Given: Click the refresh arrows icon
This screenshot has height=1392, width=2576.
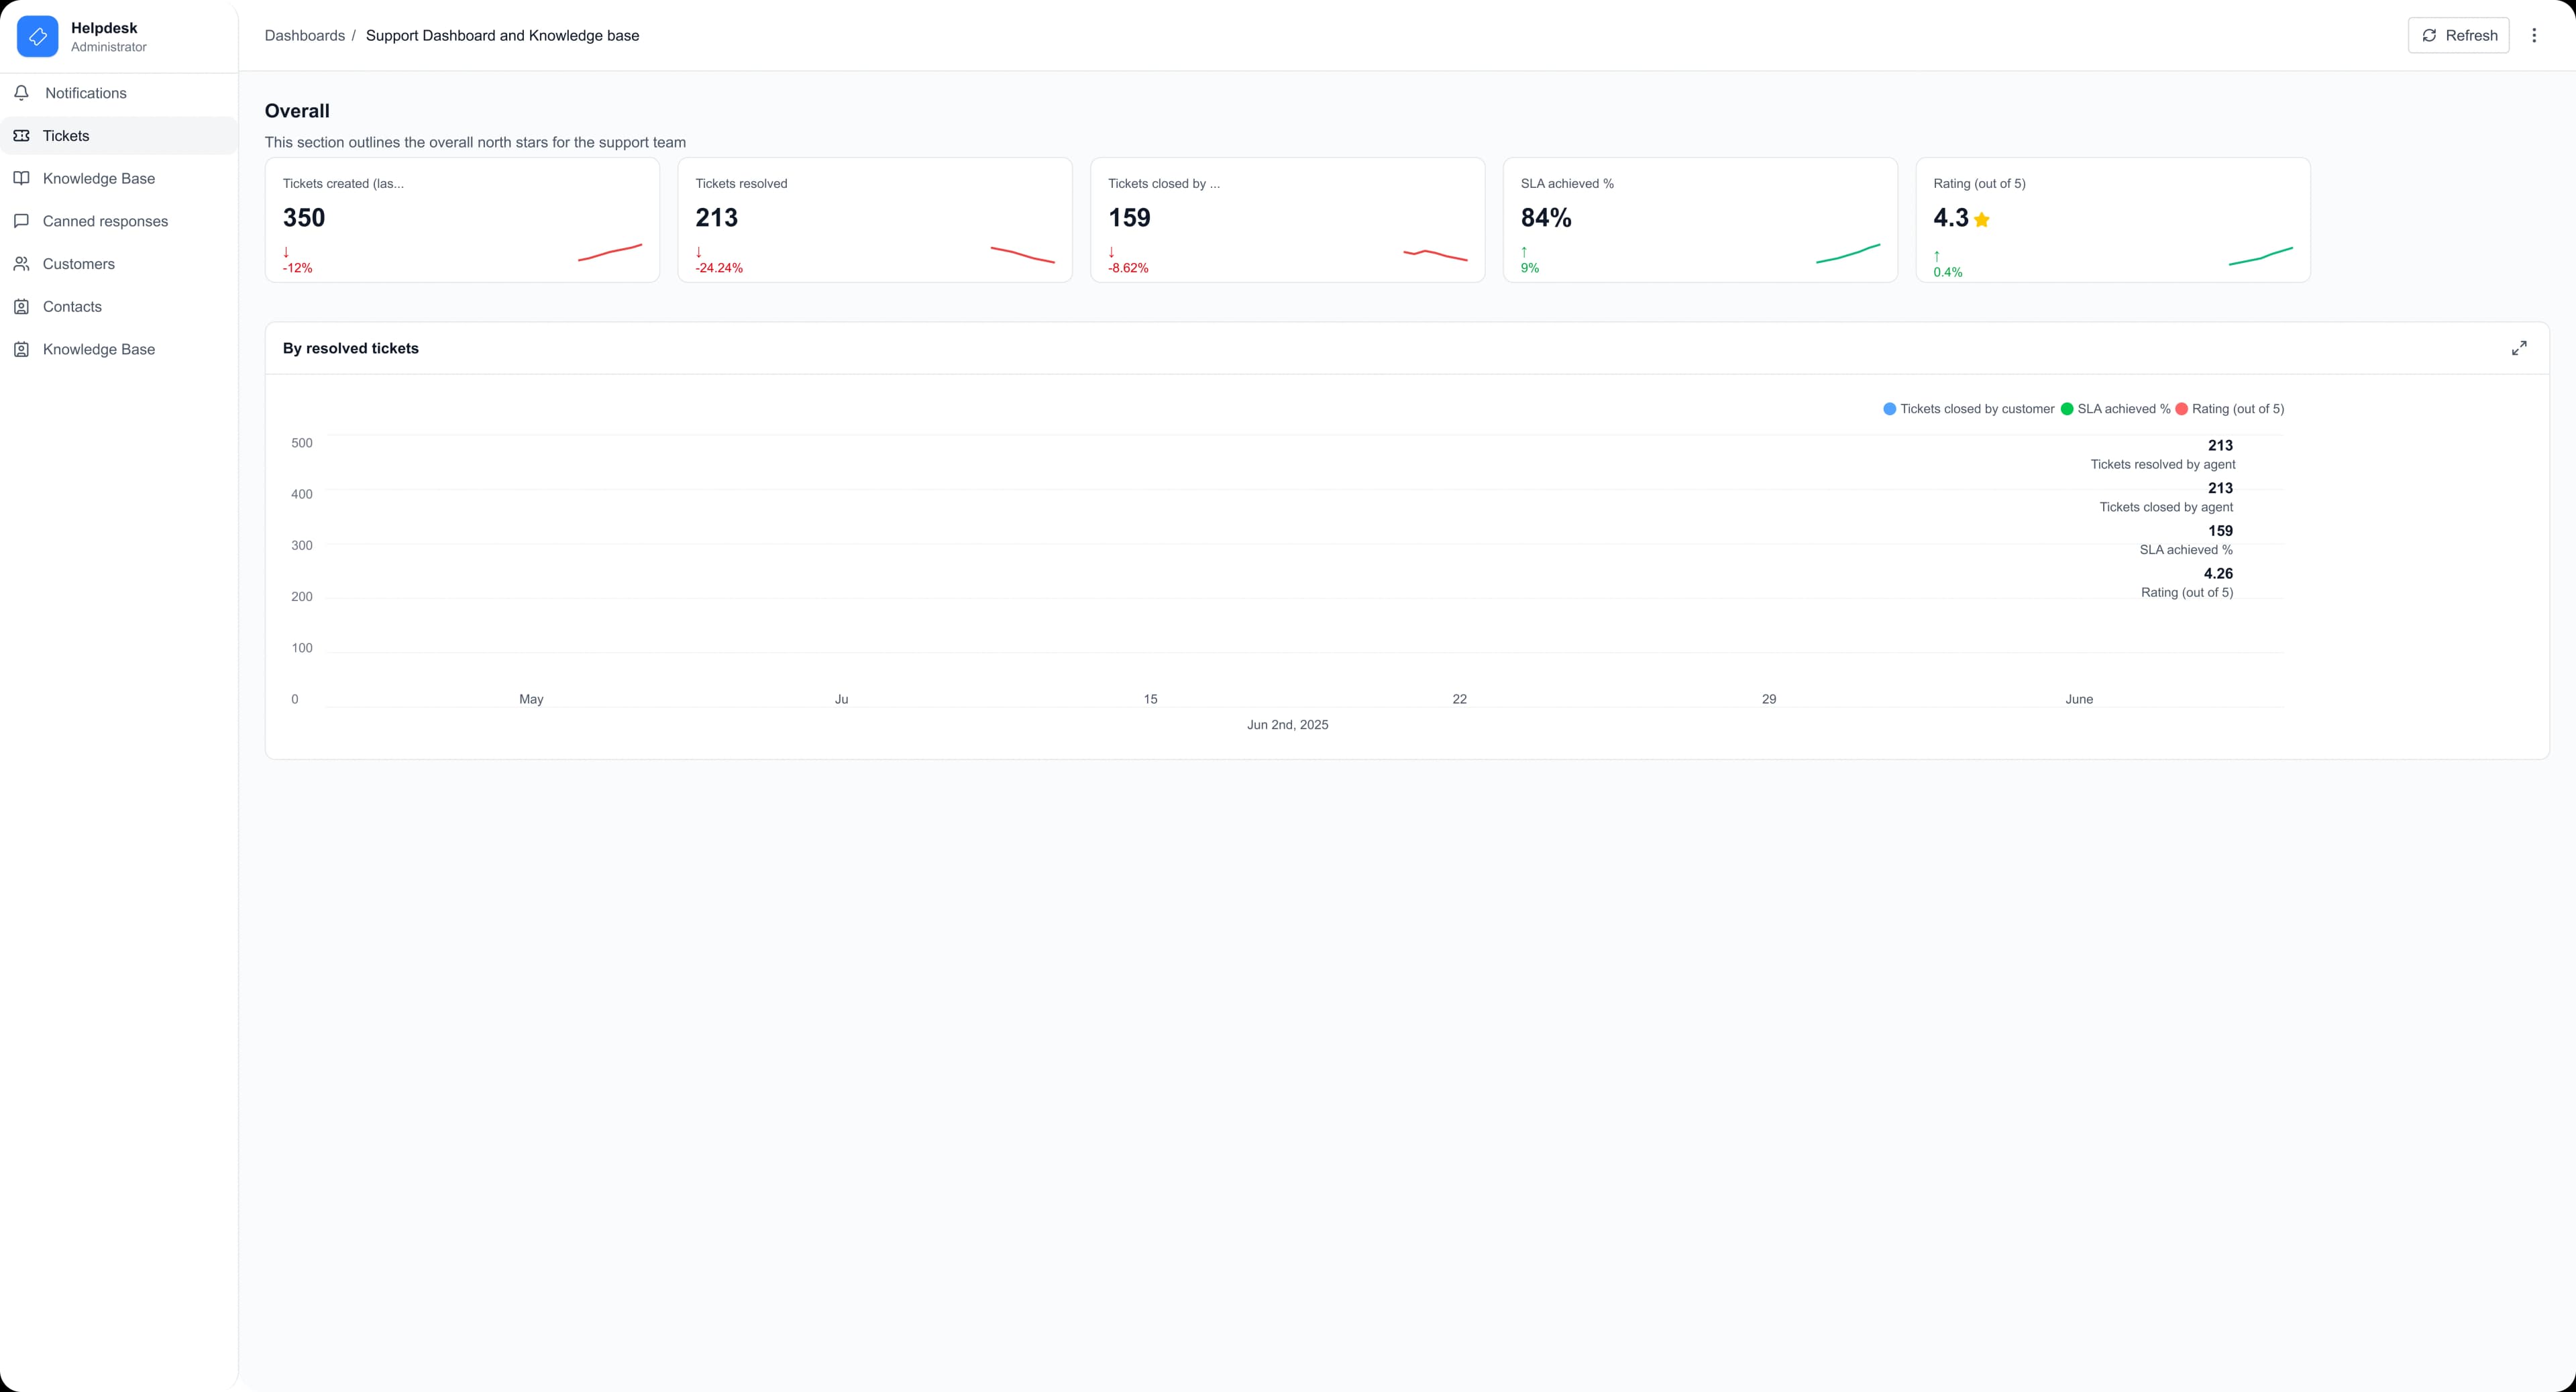Looking at the screenshot, I should (x=2429, y=35).
